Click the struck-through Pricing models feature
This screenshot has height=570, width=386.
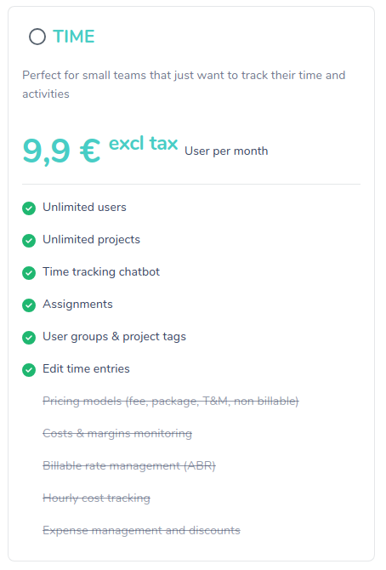point(171,402)
